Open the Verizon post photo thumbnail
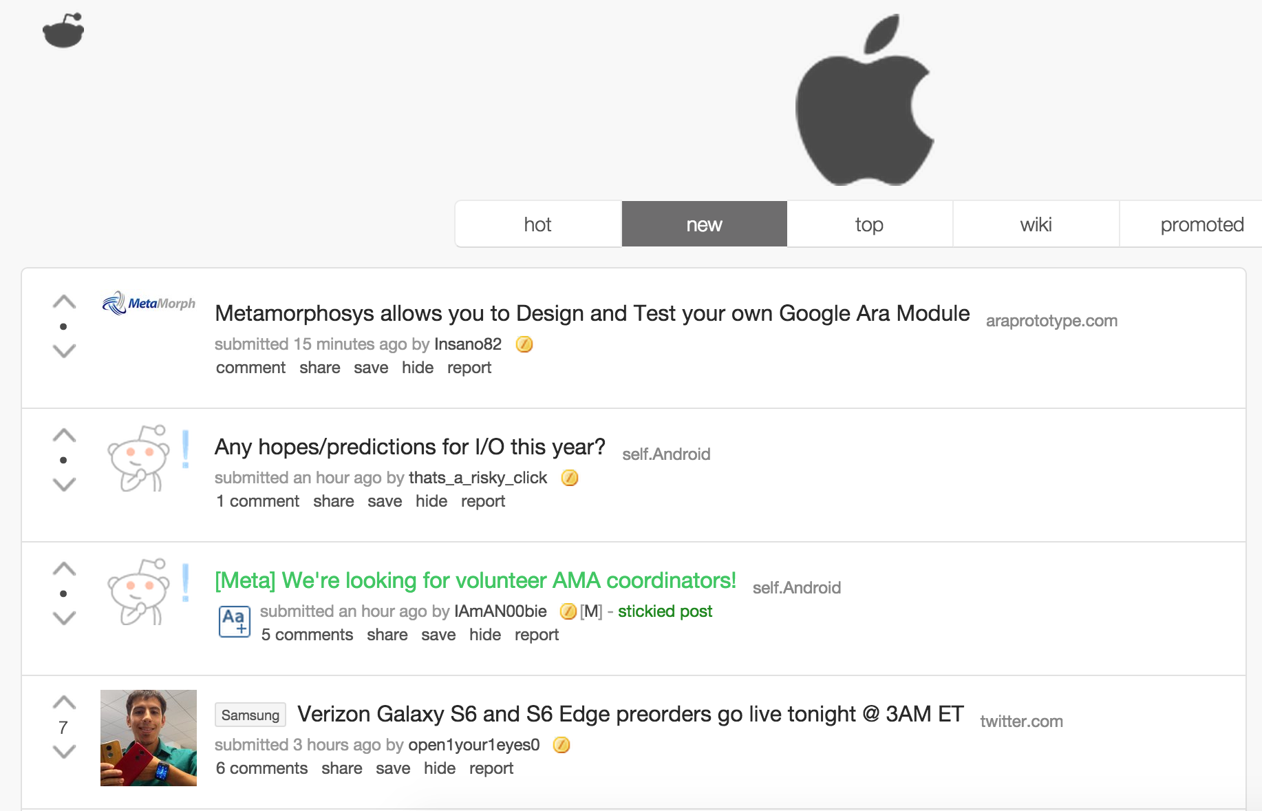 click(x=149, y=738)
